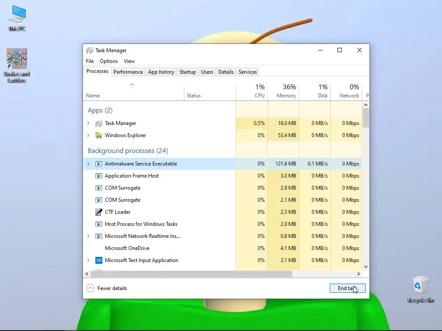Sort by the Disk column header

(315, 91)
